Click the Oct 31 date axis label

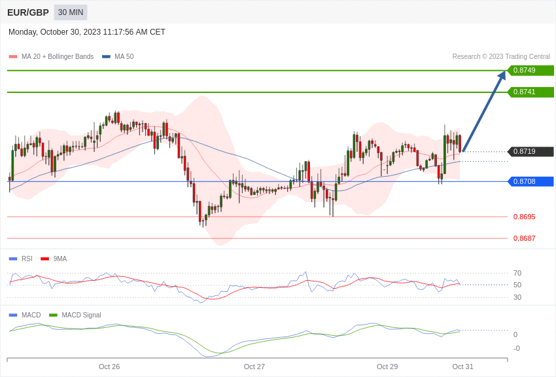tap(462, 367)
